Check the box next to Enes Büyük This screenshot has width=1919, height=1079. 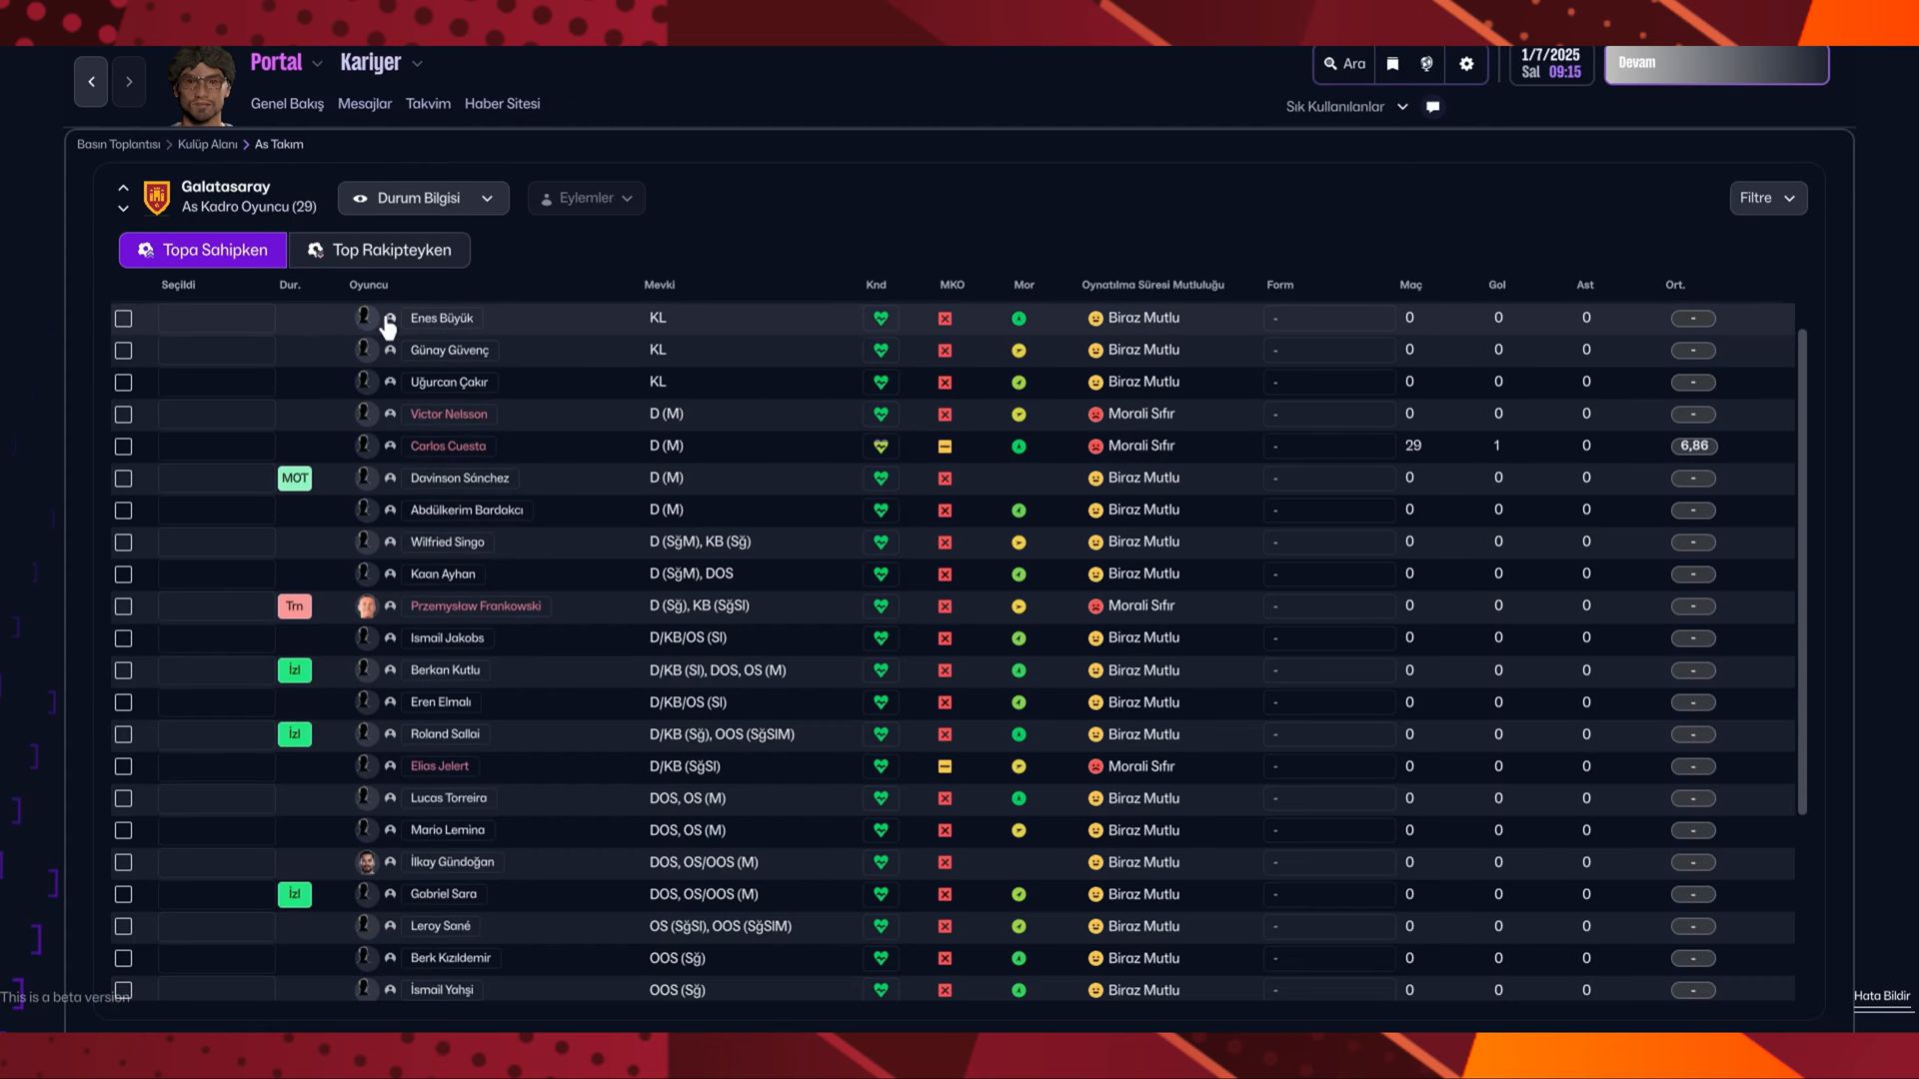click(x=123, y=318)
